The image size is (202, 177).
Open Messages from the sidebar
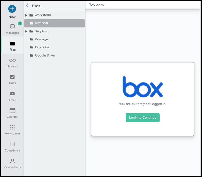(12, 29)
